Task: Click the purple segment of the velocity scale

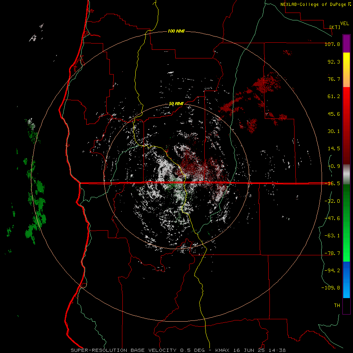Action: [346, 44]
